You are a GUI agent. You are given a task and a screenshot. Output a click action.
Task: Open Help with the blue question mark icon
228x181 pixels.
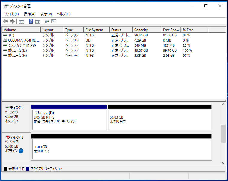[x=31, y=22]
